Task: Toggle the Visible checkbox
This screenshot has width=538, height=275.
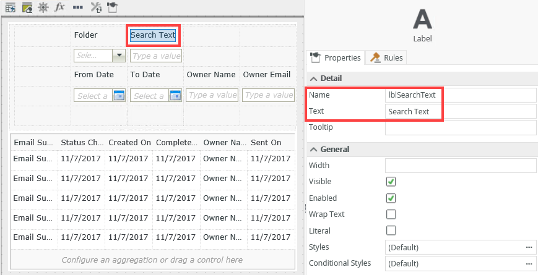Action: coord(391,182)
